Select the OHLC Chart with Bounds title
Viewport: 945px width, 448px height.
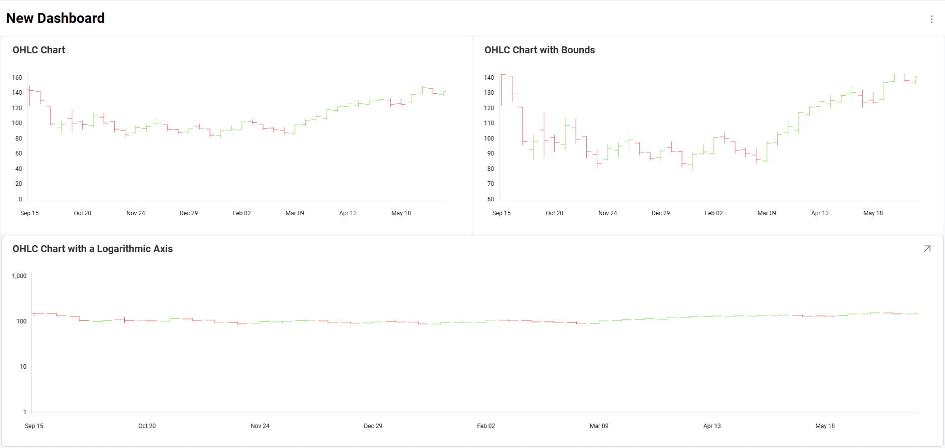[539, 50]
